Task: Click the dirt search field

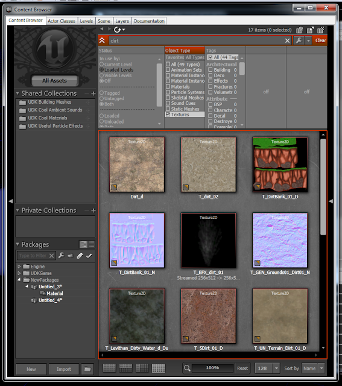Action: tap(196, 40)
